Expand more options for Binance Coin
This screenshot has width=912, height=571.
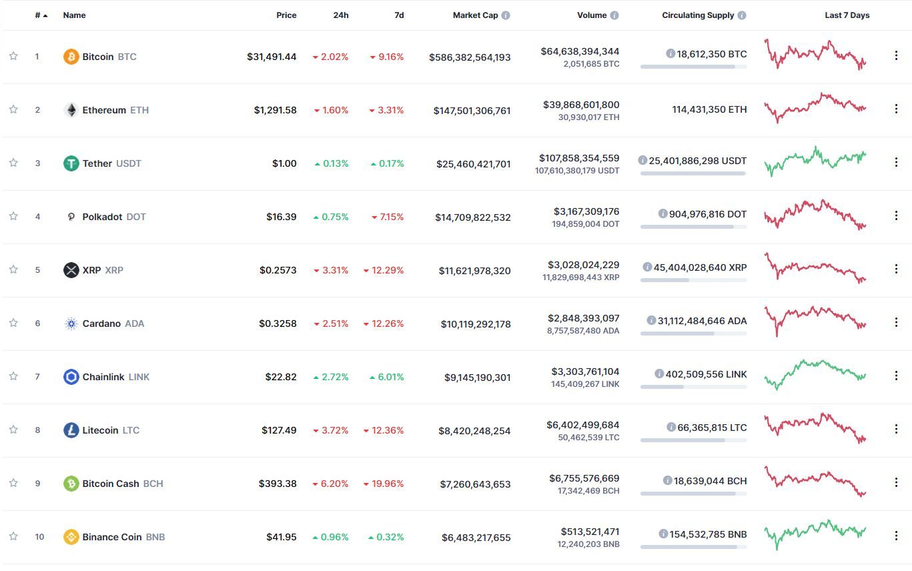click(x=896, y=536)
